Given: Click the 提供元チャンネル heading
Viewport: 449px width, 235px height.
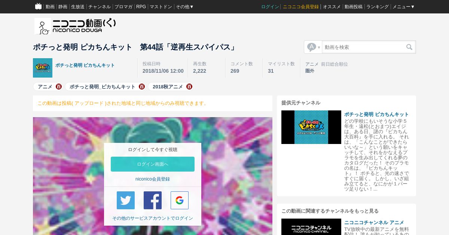Looking at the screenshot, I should point(301,103).
